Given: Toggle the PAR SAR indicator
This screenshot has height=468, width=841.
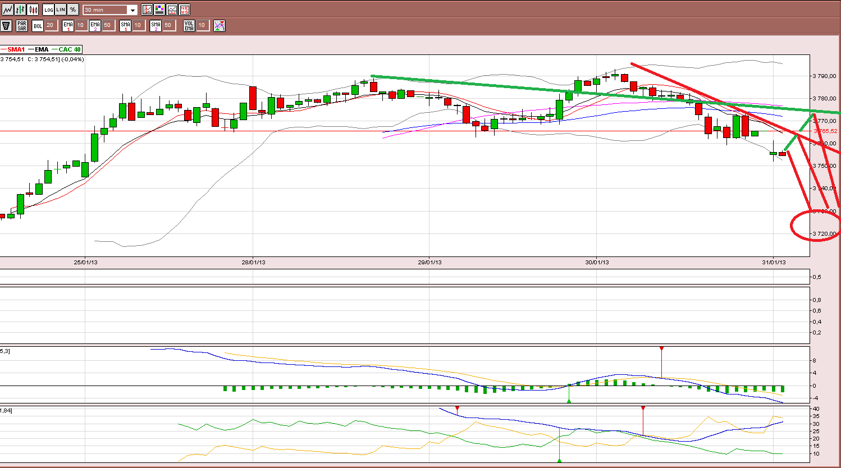Looking at the screenshot, I should [x=22, y=25].
